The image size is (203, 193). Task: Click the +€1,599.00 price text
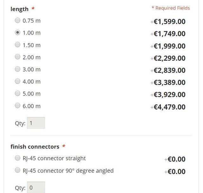(x=168, y=22)
